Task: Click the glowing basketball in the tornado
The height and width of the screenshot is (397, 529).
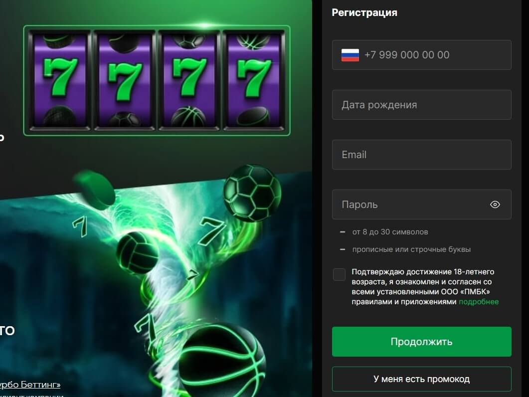Action: (222, 362)
